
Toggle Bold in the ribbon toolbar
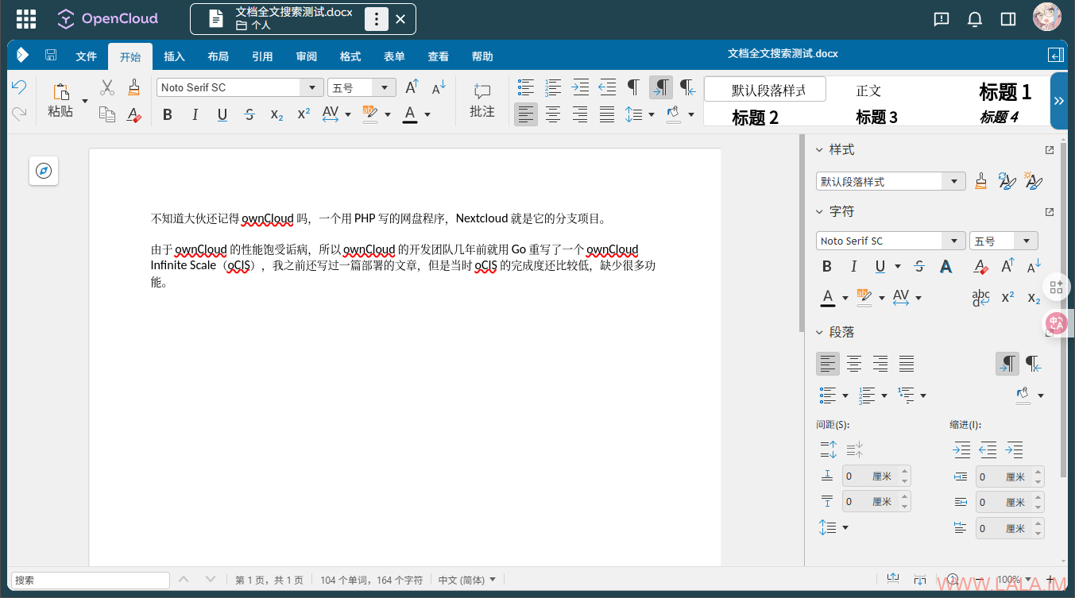pos(168,114)
